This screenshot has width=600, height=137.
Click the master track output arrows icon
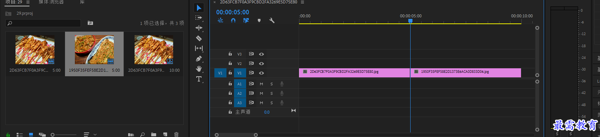click(293, 111)
